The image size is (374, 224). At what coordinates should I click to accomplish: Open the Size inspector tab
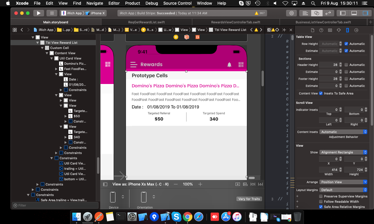coord(347,30)
